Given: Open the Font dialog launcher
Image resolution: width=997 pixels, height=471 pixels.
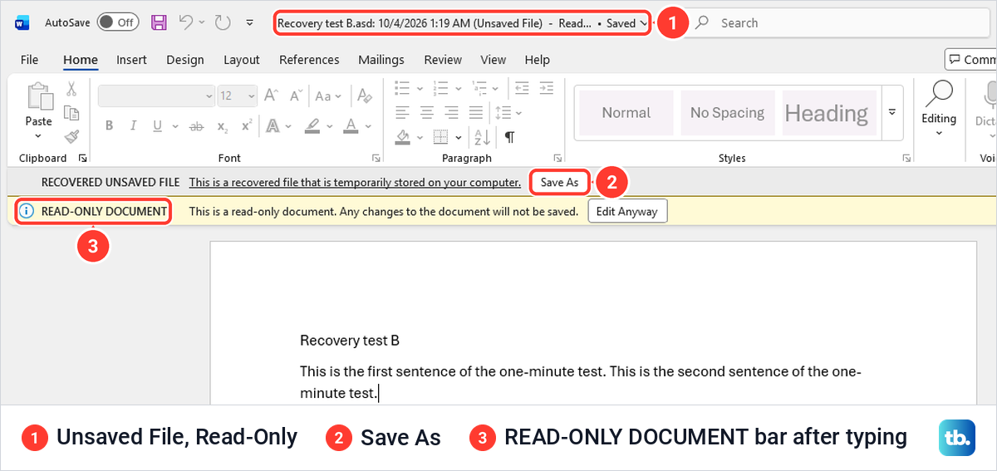Looking at the screenshot, I should click(x=376, y=158).
